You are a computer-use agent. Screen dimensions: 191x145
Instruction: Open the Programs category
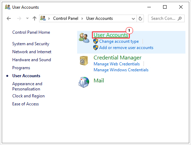click(x=21, y=68)
